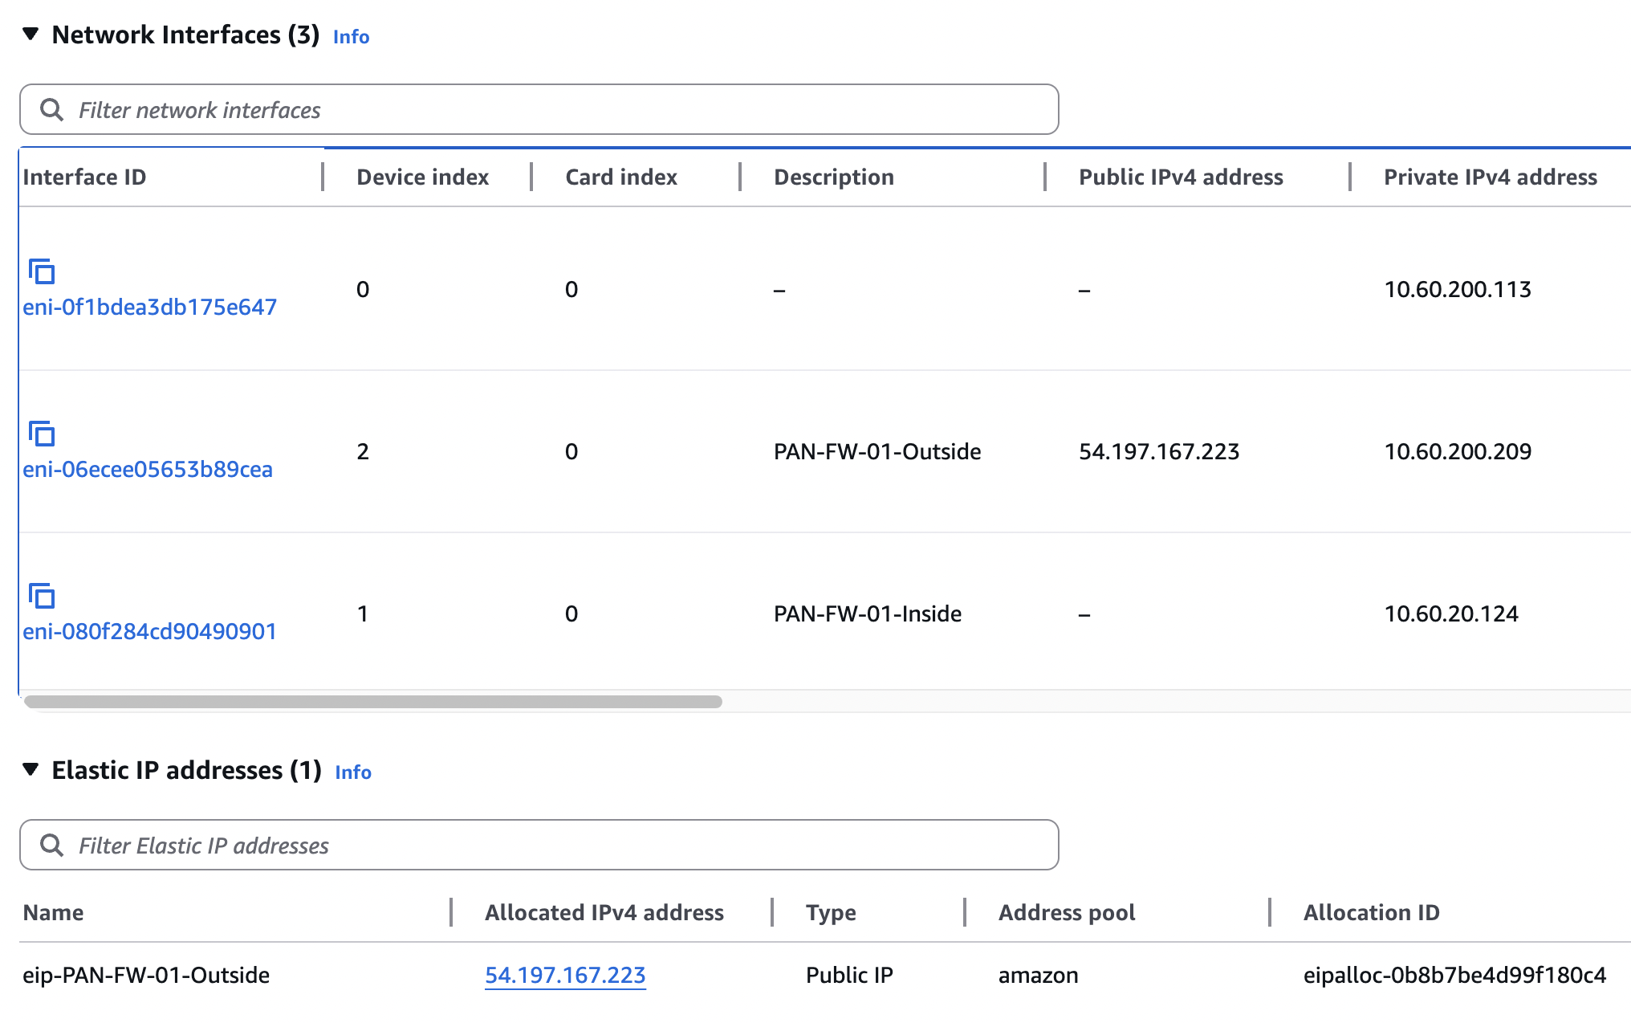
Task: Focus the Filter Elastic IP addresses field
Action: (x=539, y=845)
